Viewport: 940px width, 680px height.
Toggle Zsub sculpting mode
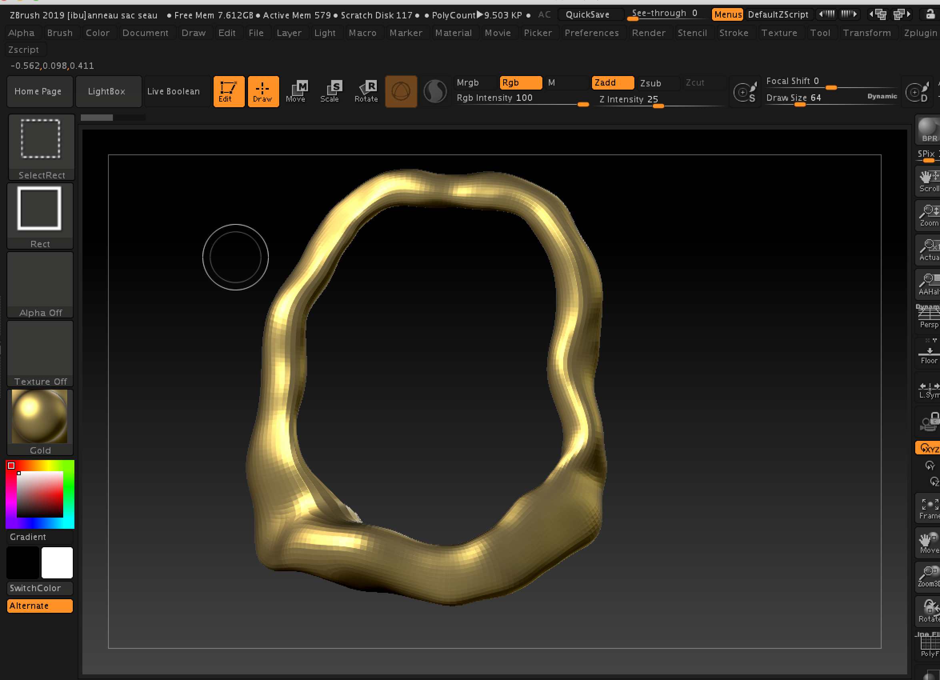tap(650, 82)
